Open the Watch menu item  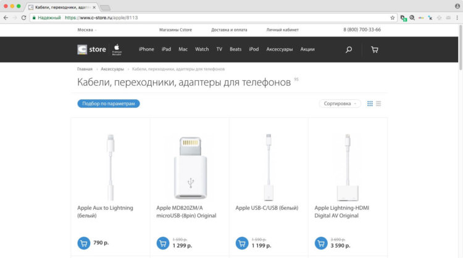pyautogui.click(x=202, y=49)
